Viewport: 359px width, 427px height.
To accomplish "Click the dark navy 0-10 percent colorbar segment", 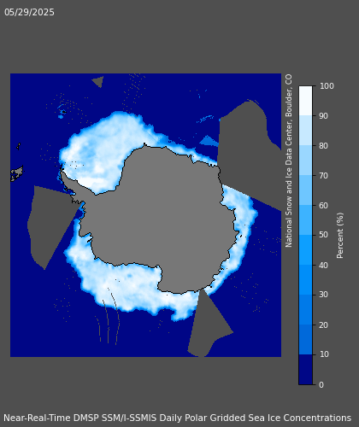I will [305, 370].
